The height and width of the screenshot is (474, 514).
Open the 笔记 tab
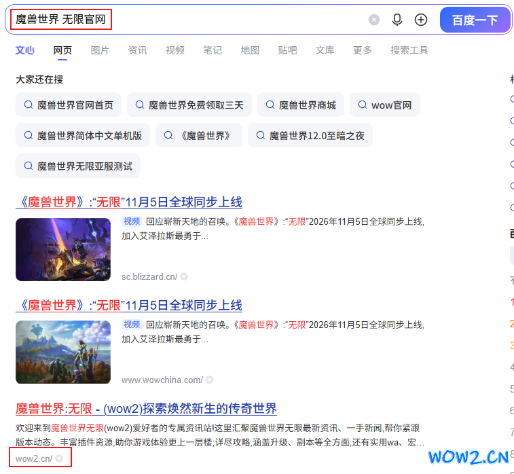(213, 50)
